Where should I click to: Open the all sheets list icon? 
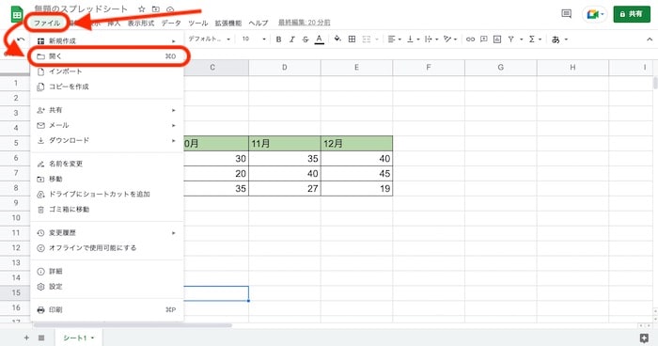click(41, 338)
